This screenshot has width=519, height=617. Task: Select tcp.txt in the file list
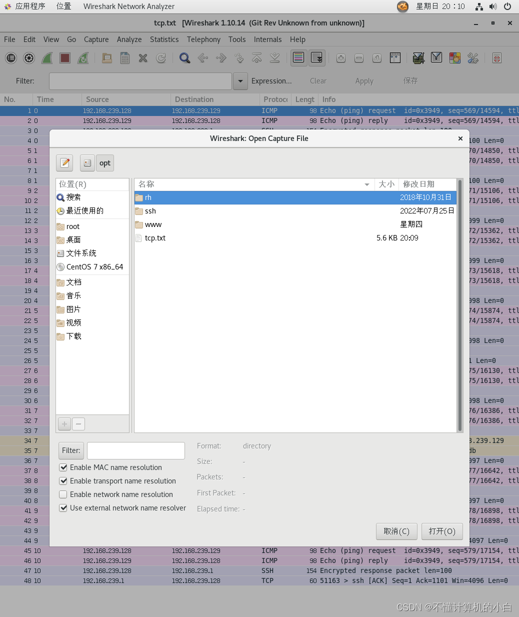(x=154, y=238)
